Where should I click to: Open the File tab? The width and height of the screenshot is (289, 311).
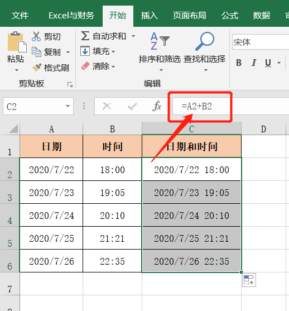point(20,16)
